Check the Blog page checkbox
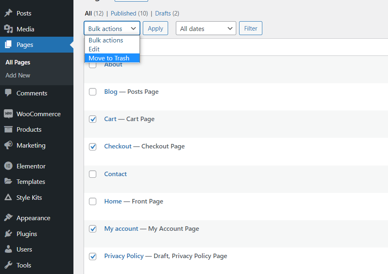388x274 pixels. pos(93,92)
